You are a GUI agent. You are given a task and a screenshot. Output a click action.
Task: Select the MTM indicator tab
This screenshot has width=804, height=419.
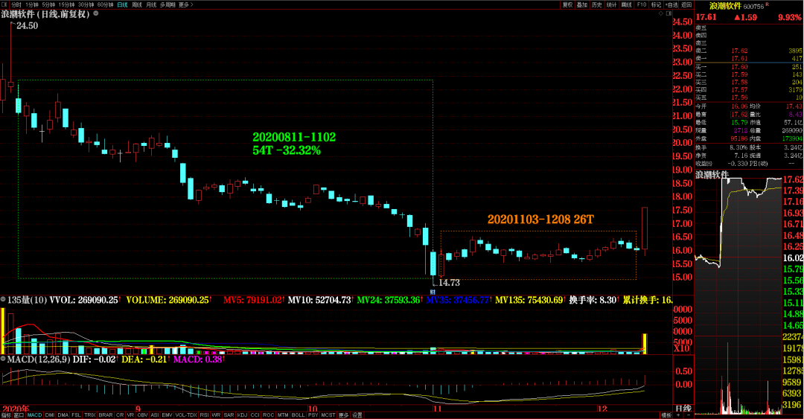pyautogui.click(x=283, y=415)
